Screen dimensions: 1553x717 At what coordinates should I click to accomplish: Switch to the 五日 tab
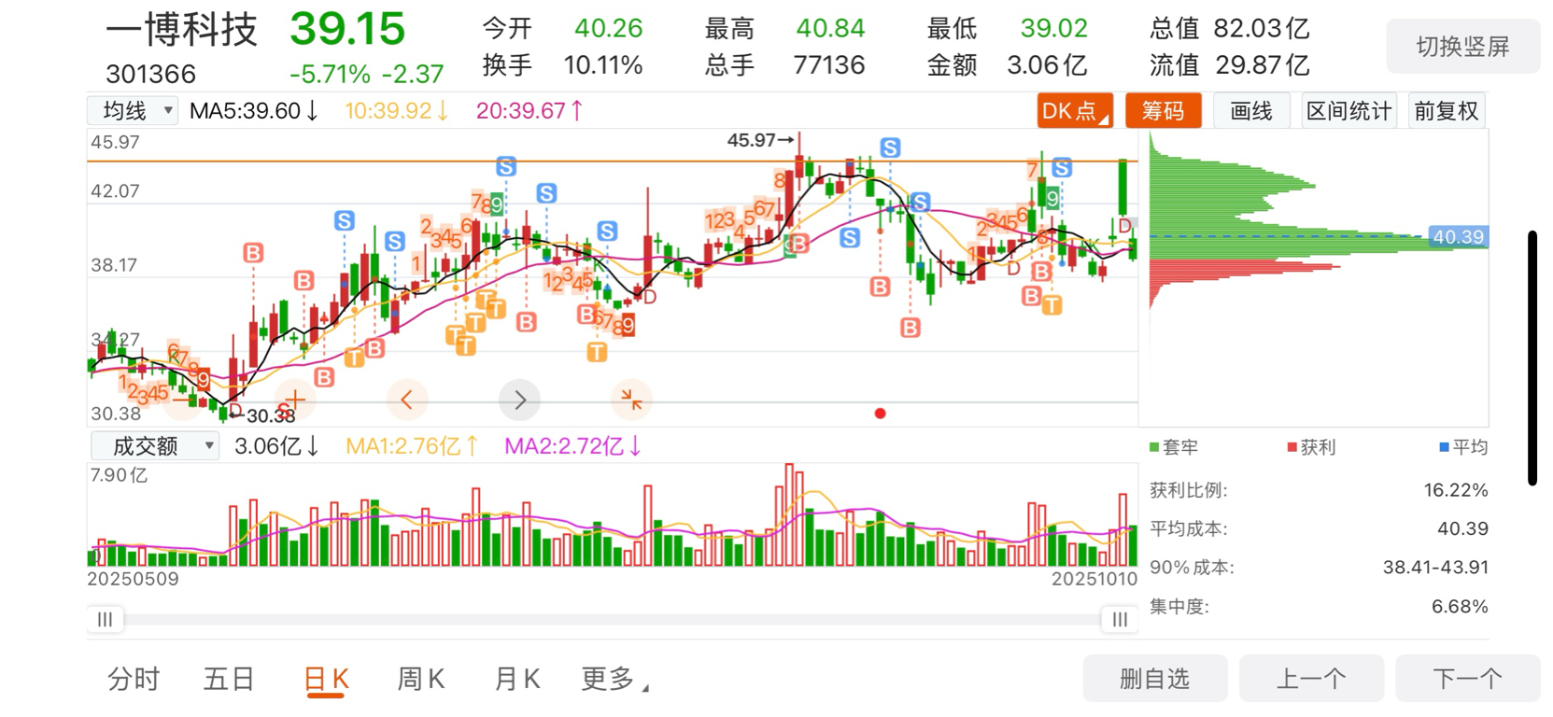(229, 679)
